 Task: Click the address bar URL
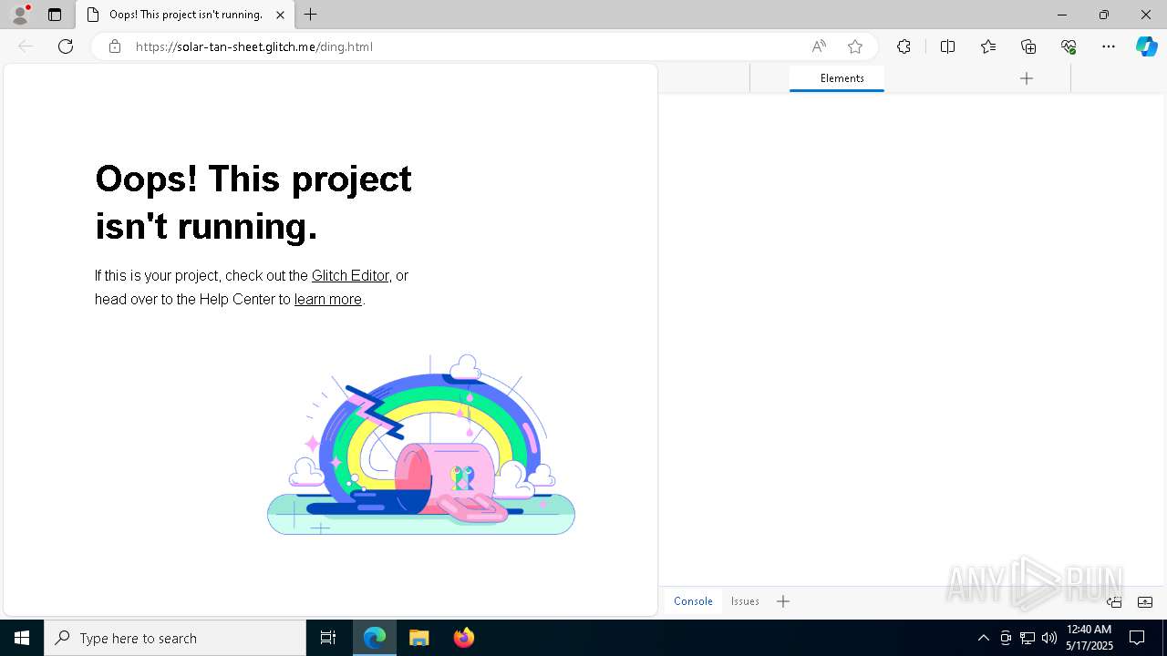[253, 46]
